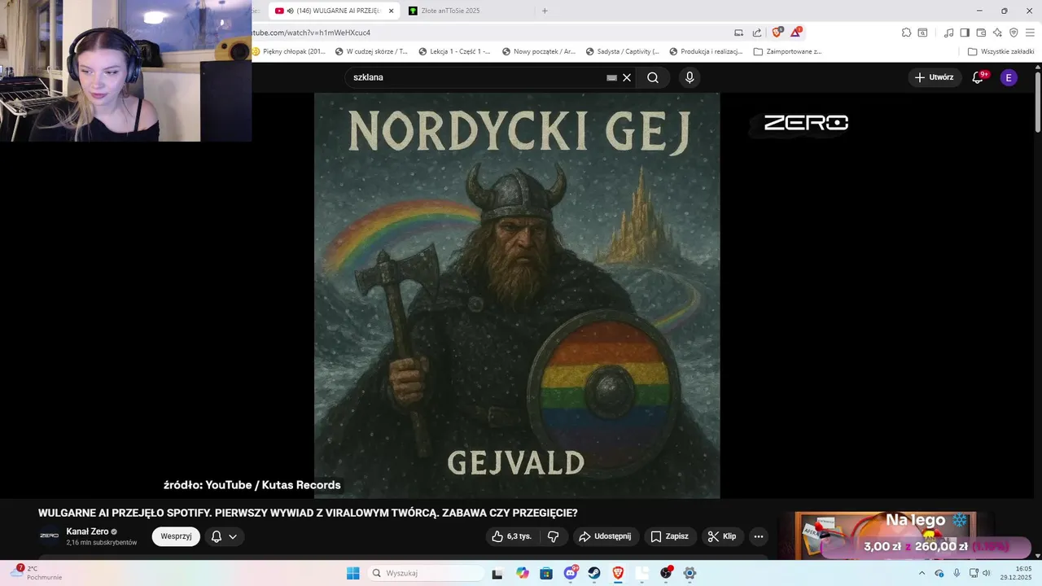Click the Utwórz create button
Screen dimensions: 1042x586
pos(934,77)
